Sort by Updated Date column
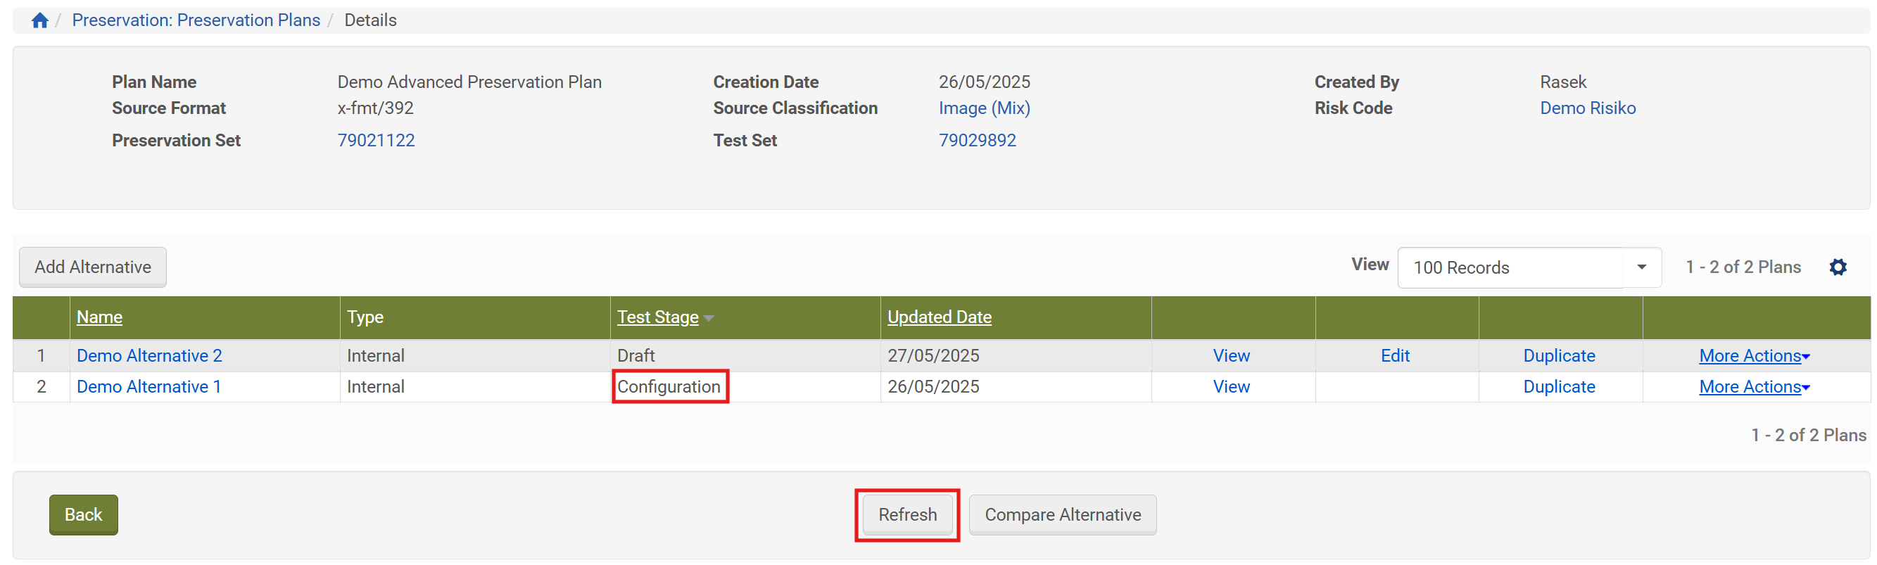Screen dimensions: 1877x565 pyautogui.click(x=939, y=317)
